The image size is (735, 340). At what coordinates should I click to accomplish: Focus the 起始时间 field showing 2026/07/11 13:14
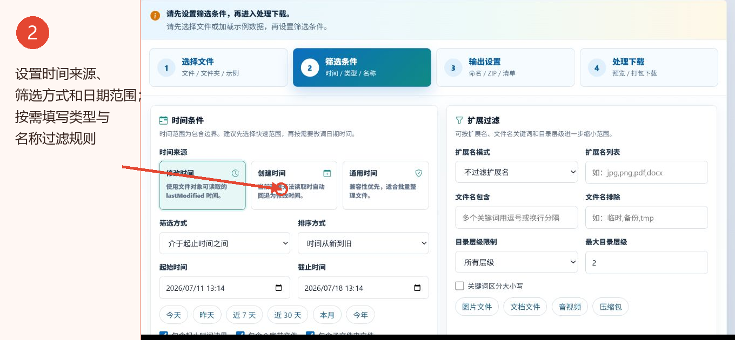point(225,288)
